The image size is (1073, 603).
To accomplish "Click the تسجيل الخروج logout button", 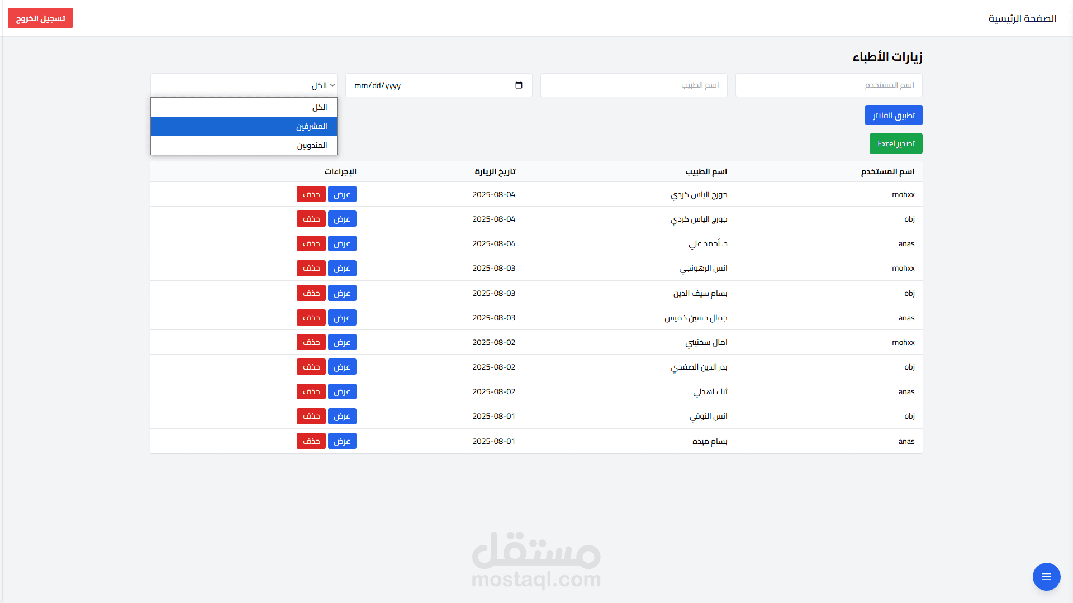I will 40,18.
